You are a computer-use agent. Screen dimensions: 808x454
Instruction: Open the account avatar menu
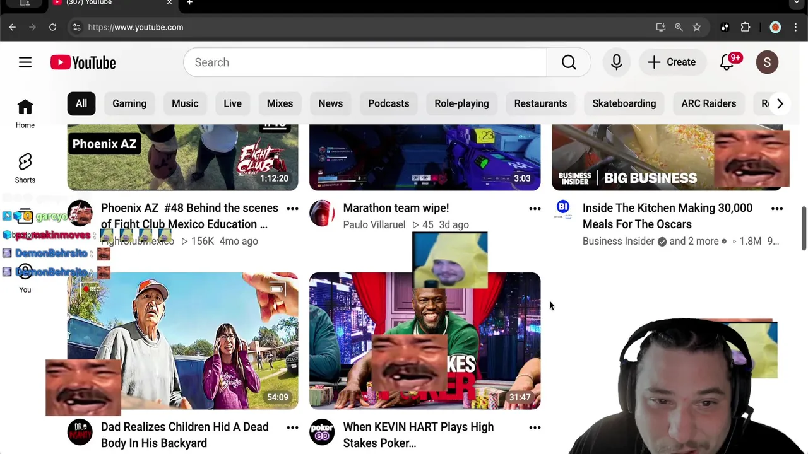click(x=767, y=62)
